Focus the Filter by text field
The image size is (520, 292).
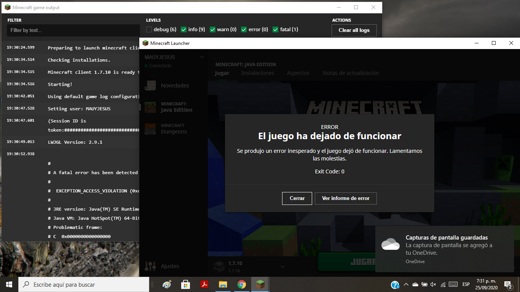[x=73, y=30]
